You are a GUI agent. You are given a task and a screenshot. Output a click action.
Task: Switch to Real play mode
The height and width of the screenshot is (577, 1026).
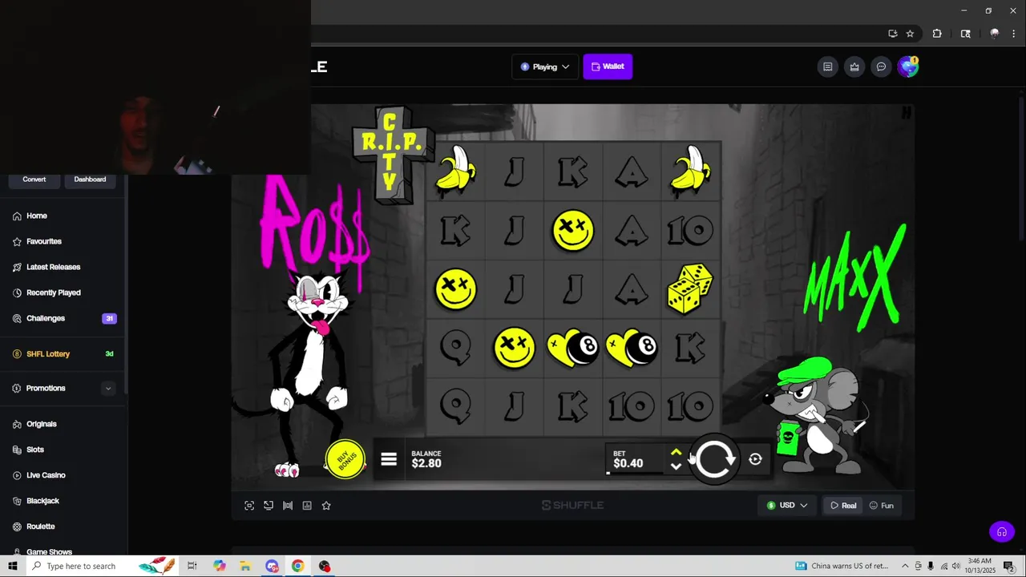pyautogui.click(x=843, y=506)
